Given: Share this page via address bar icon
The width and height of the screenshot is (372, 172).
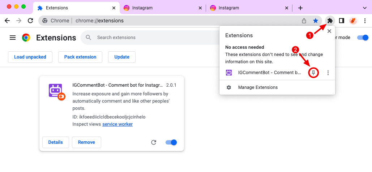Looking at the screenshot, I should tap(304, 21).
